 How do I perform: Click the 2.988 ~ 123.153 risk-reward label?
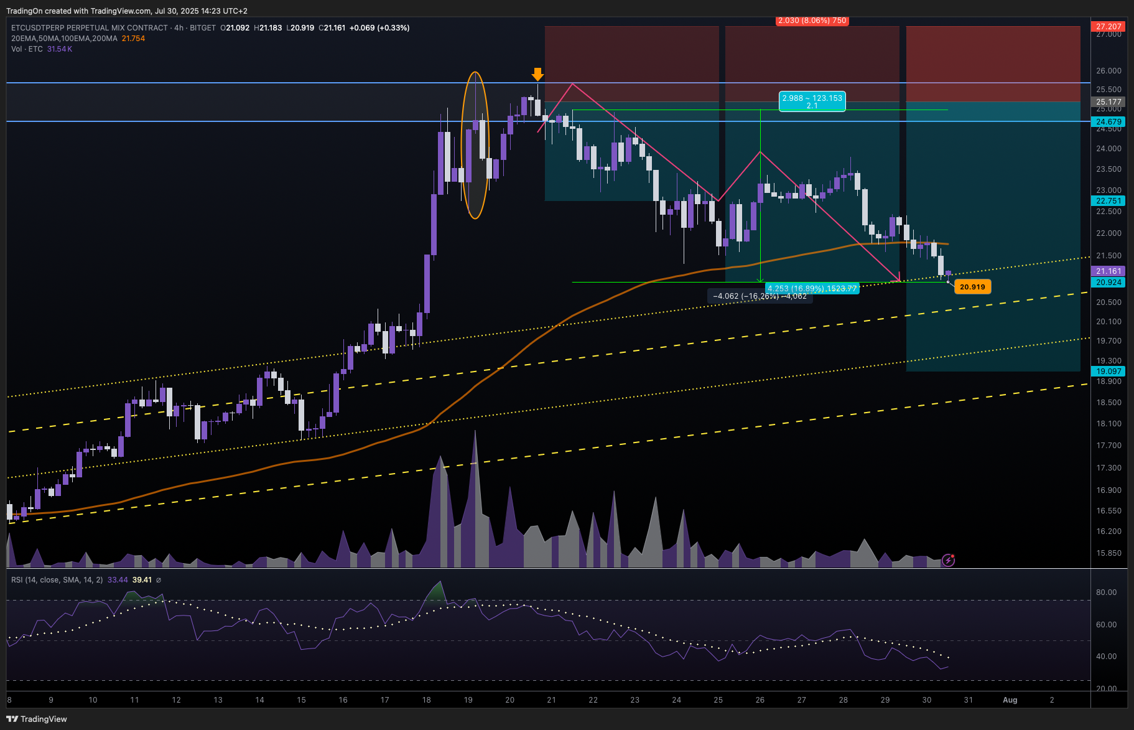tap(812, 101)
